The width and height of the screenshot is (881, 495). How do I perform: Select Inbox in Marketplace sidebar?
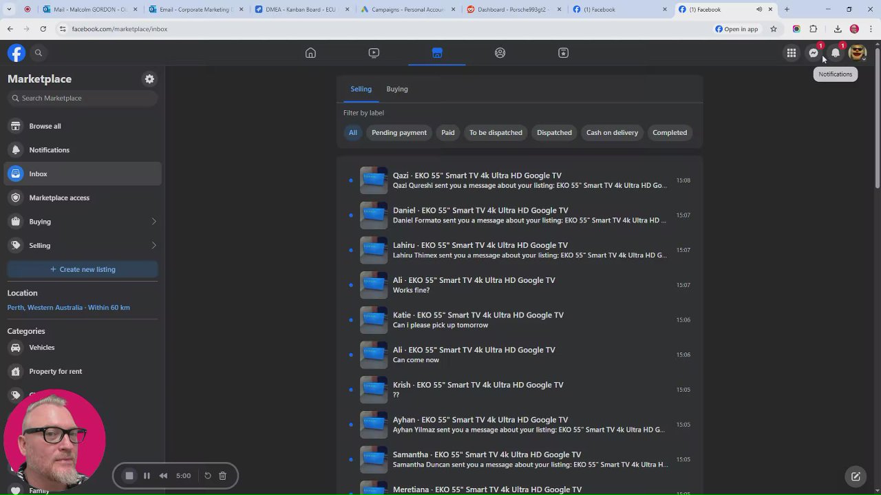point(83,173)
